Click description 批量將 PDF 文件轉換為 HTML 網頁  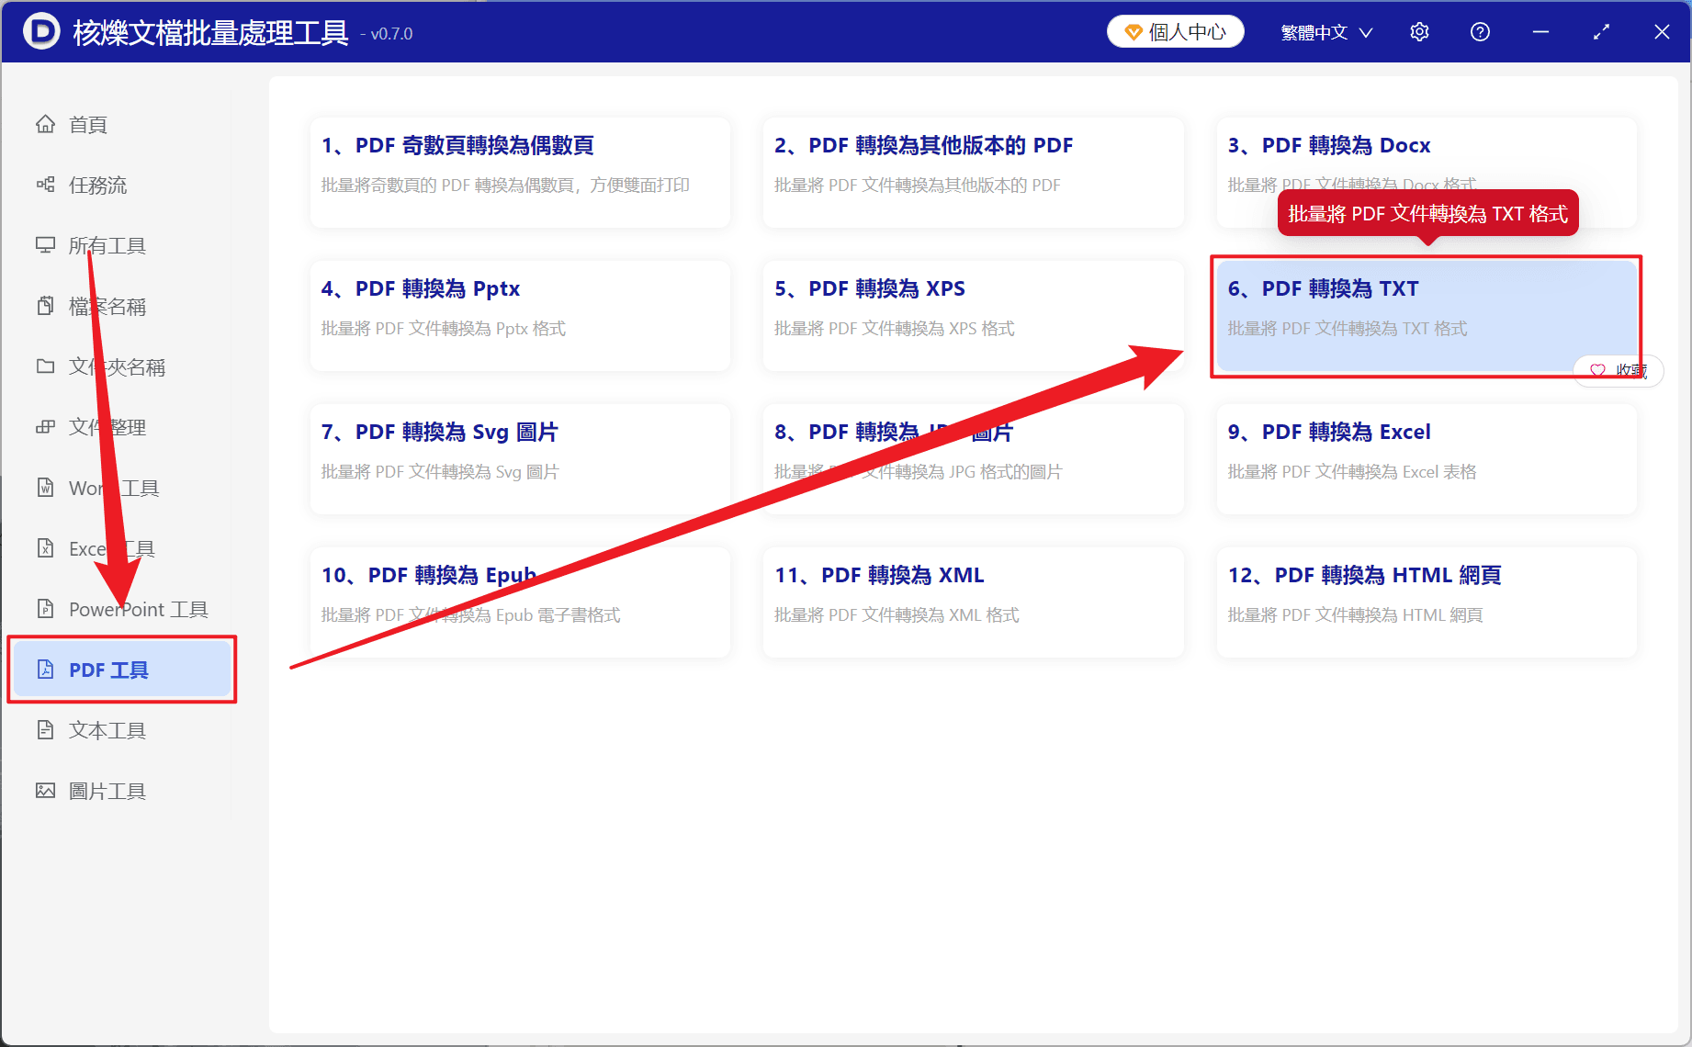pos(1355,614)
